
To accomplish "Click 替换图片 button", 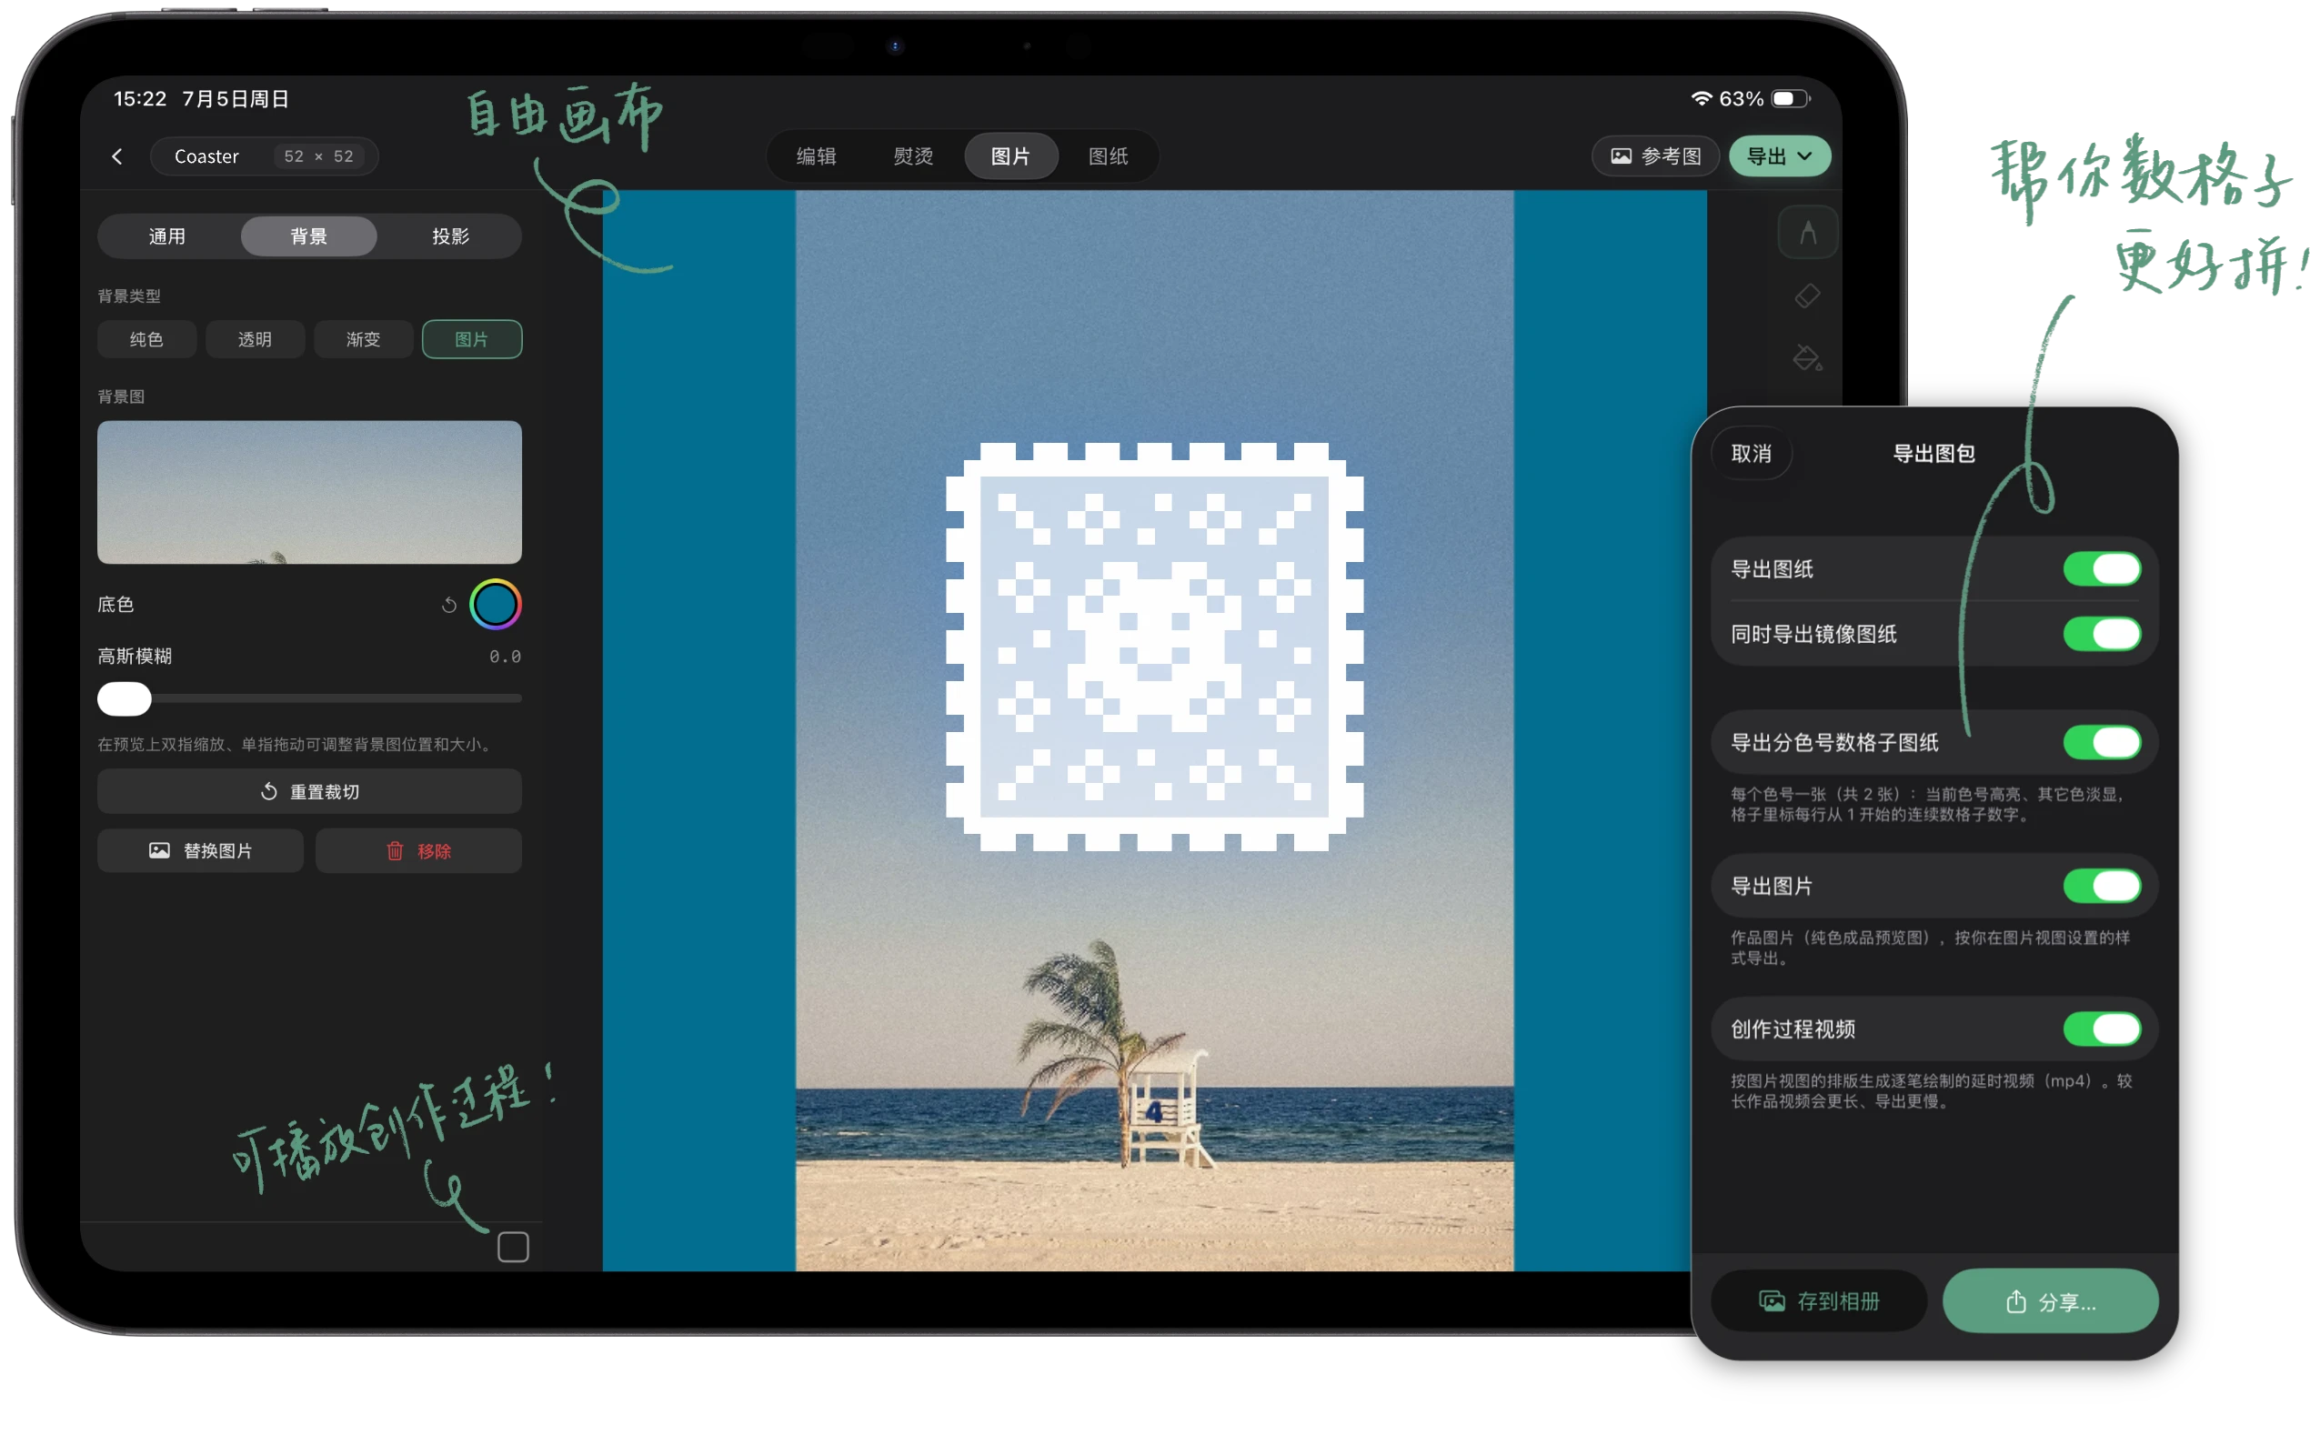I will pyautogui.click(x=200, y=850).
